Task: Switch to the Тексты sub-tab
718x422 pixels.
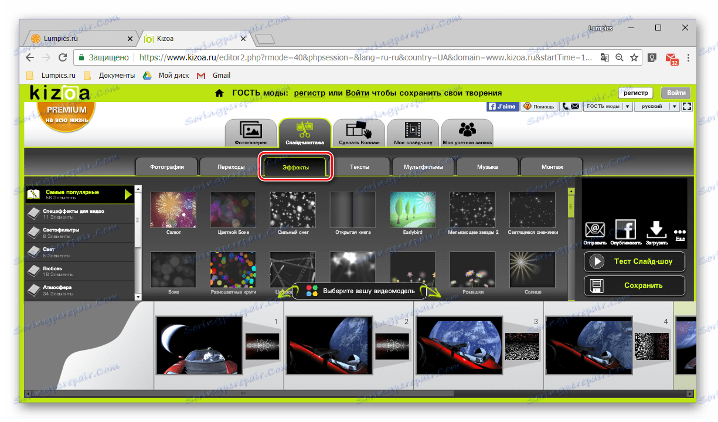Action: click(x=359, y=167)
